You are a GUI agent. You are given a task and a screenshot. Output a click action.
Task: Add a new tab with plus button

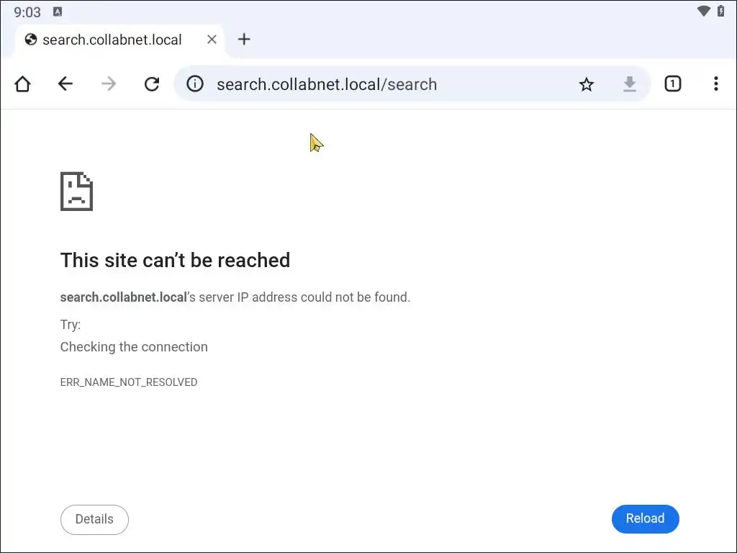coord(244,40)
